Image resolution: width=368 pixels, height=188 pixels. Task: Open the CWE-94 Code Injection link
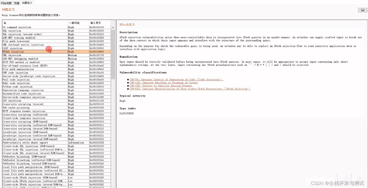click(x=176, y=80)
